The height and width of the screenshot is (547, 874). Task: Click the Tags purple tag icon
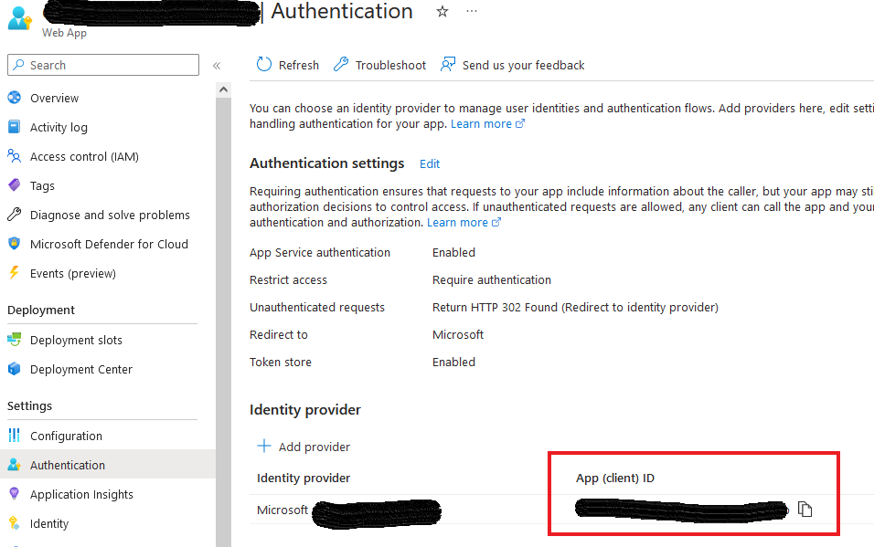[x=15, y=185]
